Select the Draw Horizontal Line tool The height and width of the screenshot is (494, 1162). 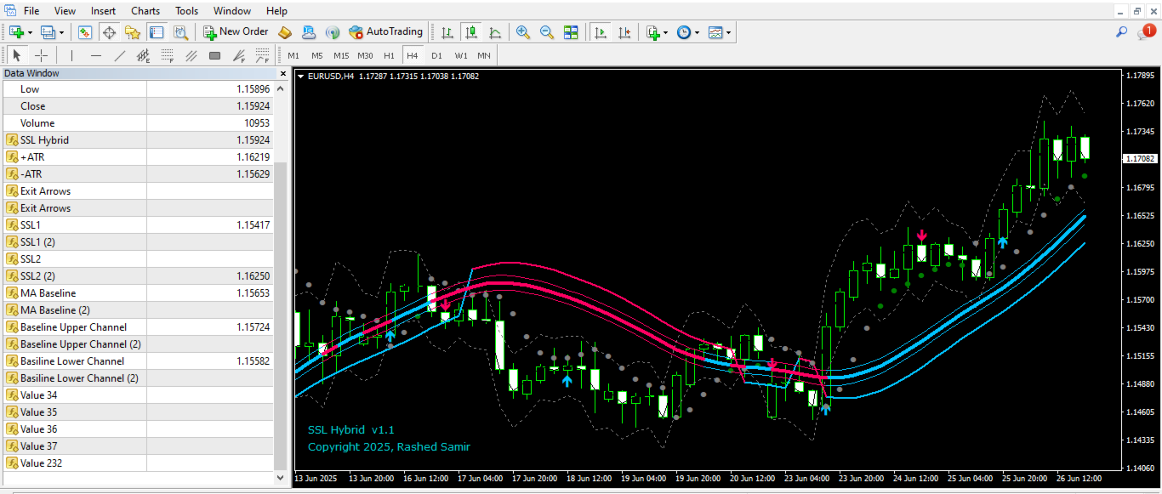point(96,55)
